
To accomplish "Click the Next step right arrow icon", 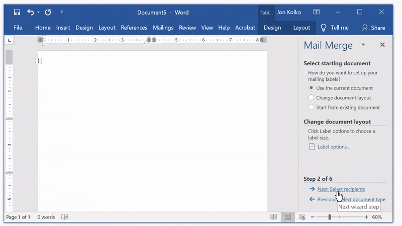I will click(312, 189).
